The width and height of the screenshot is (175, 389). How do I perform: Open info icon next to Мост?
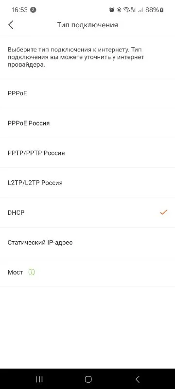[x=32, y=272]
